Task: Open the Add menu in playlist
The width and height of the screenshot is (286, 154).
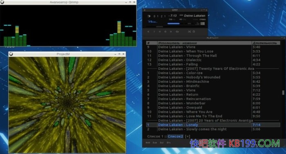Action: [148, 143]
